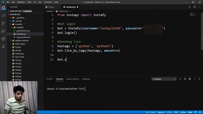
Task: Open geckodriver.log in the explorer
Action: [x=23, y=31]
